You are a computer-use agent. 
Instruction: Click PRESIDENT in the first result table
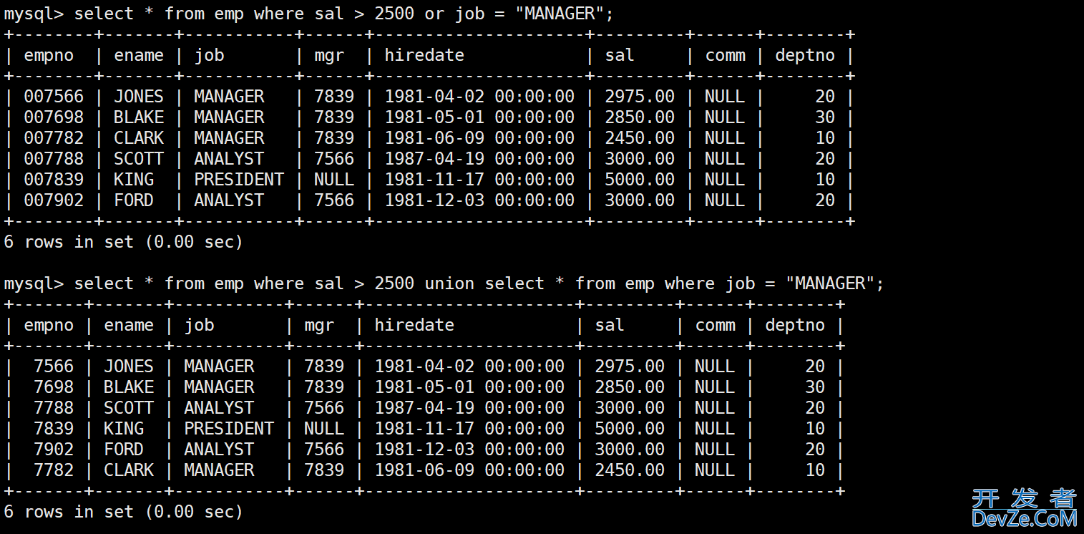click(239, 180)
